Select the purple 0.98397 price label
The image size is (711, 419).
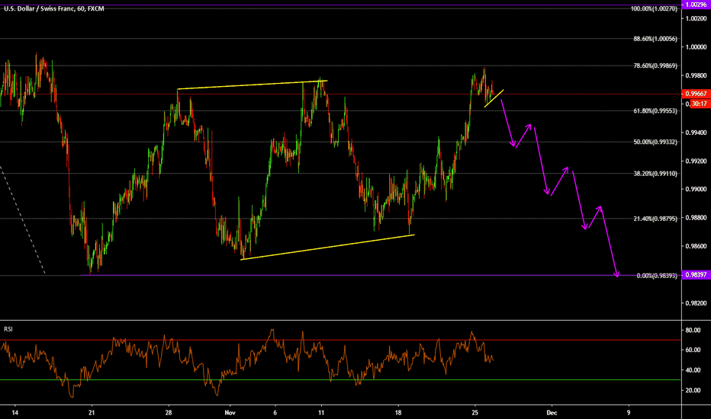(696, 275)
